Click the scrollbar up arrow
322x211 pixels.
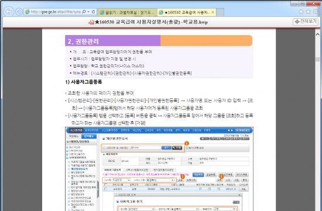tap(318, 34)
